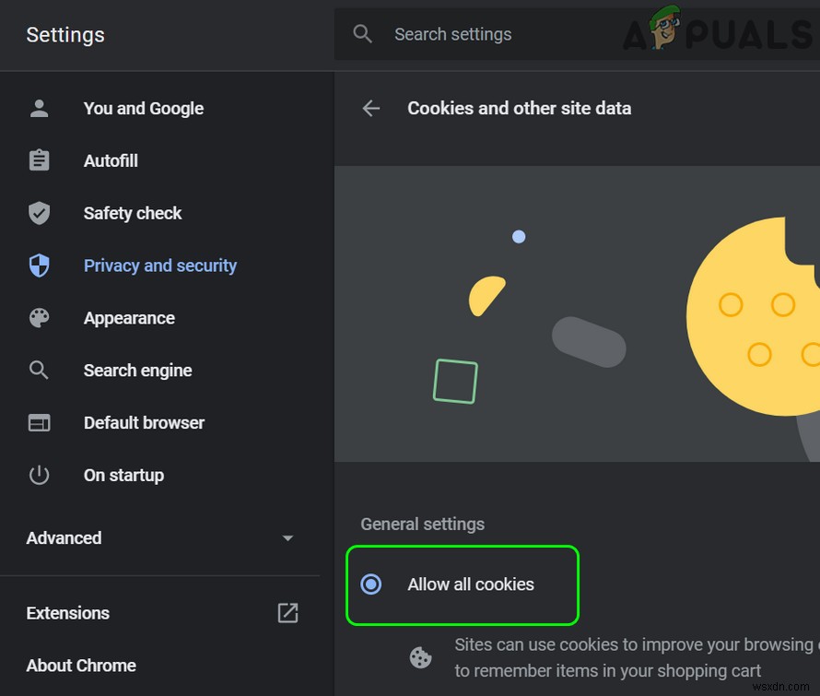Click the Privacy and security shield icon
Image resolution: width=820 pixels, height=696 pixels.
(x=39, y=265)
